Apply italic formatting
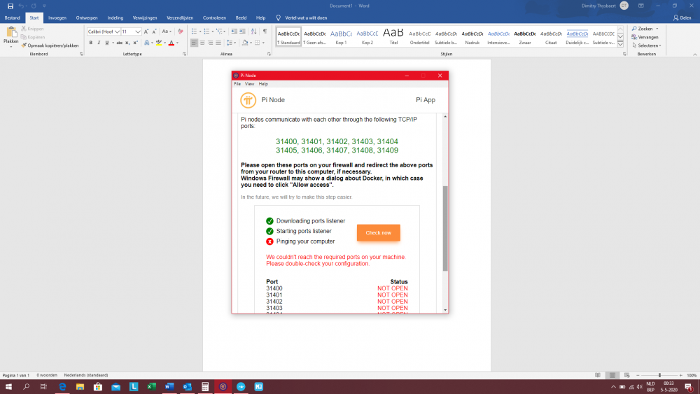Screen dimensions: 700x394 pyautogui.click(x=99, y=43)
